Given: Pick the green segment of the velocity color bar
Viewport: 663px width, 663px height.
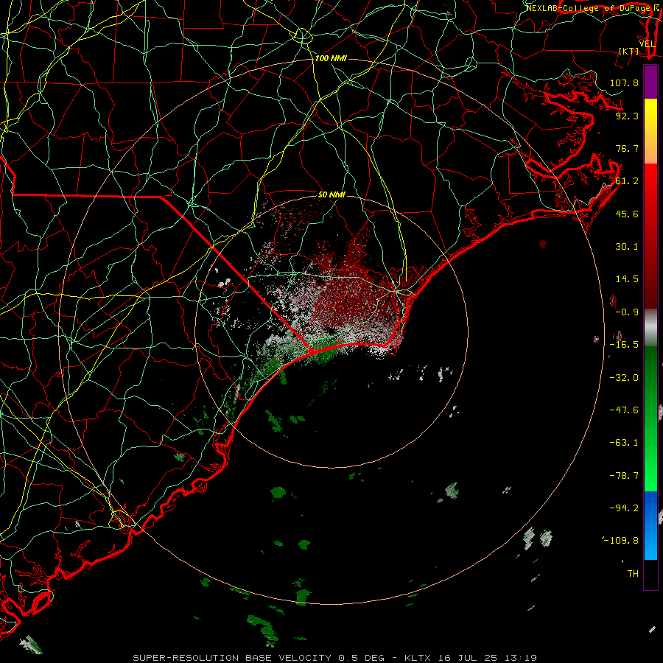Looking at the screenshot, I should (x=650, y=418).
